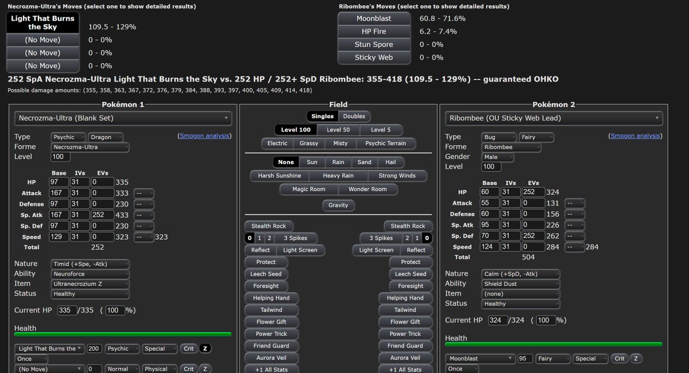Image resolution: width=689 pixels, height=373 pixels.
Task: Toggle Wonder Room
Action: click(x=367, y=189)
